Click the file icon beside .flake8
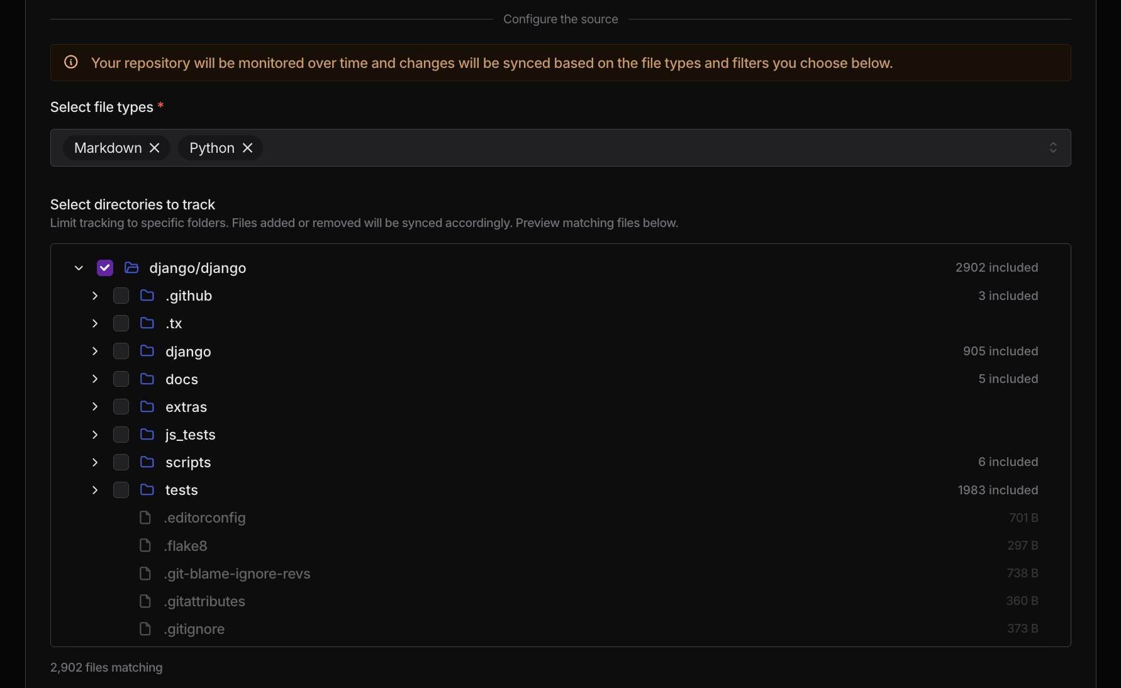This screenshot has width=1121, height=688. point(145,545)
